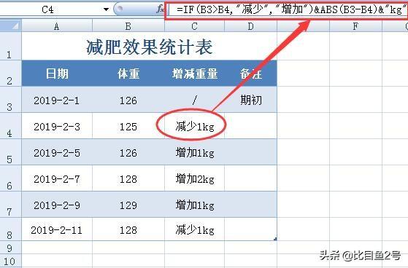Click the 期初 remark cell
Viewport: 408px width, 268px height.
click(251, 100)
